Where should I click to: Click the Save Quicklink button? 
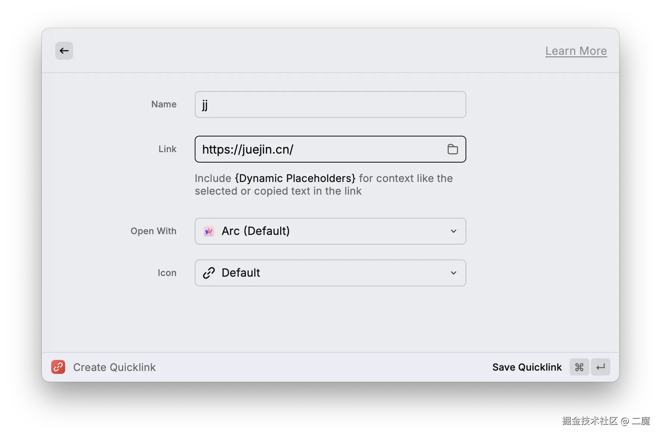point(527,367)
